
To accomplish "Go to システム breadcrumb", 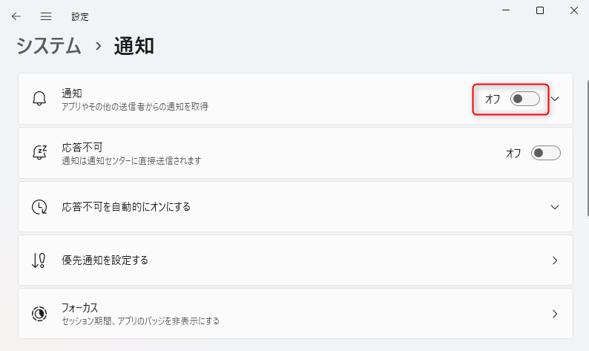I will pyautogui.click(x=48, y=46).
